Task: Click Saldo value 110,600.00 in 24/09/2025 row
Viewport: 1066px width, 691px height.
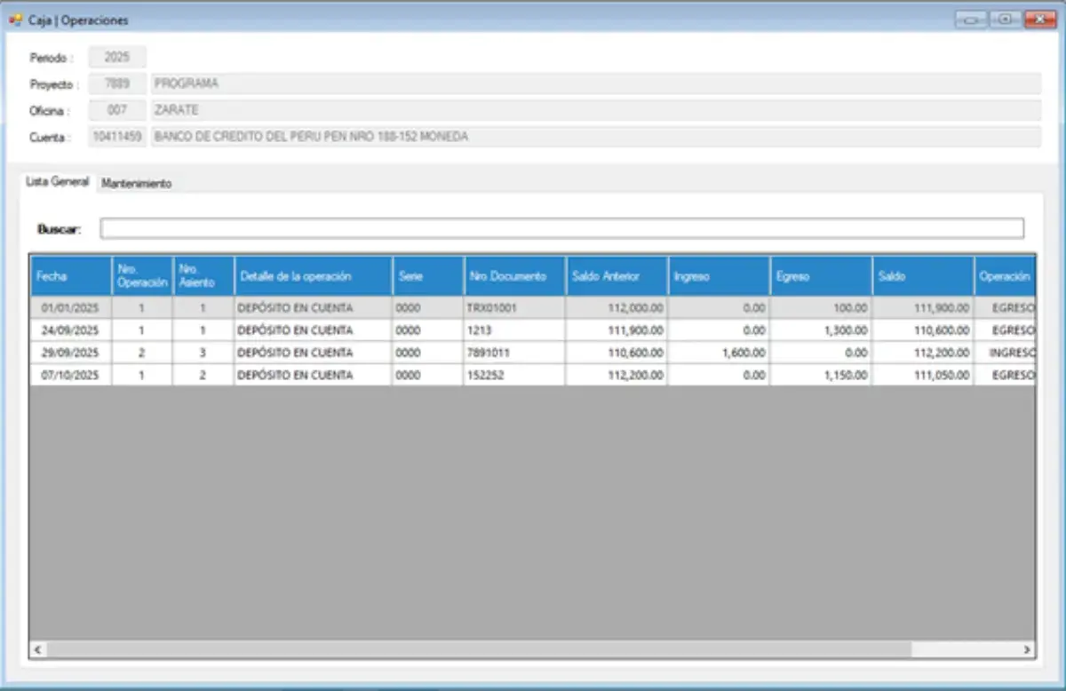Action: click(x=942, y=330)
